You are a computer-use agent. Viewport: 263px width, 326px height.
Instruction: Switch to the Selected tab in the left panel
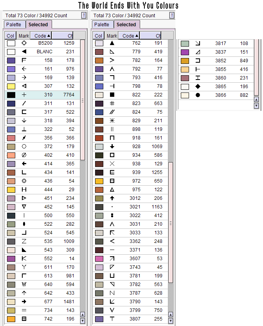38,25
